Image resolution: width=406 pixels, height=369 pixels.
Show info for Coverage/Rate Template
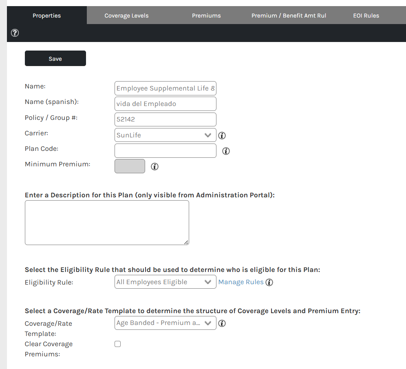(222, 323)
